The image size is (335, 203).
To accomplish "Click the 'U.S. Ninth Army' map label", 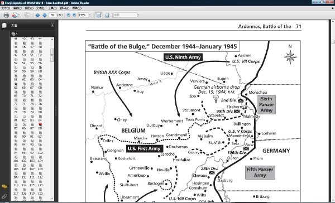I will pos(183,57).
